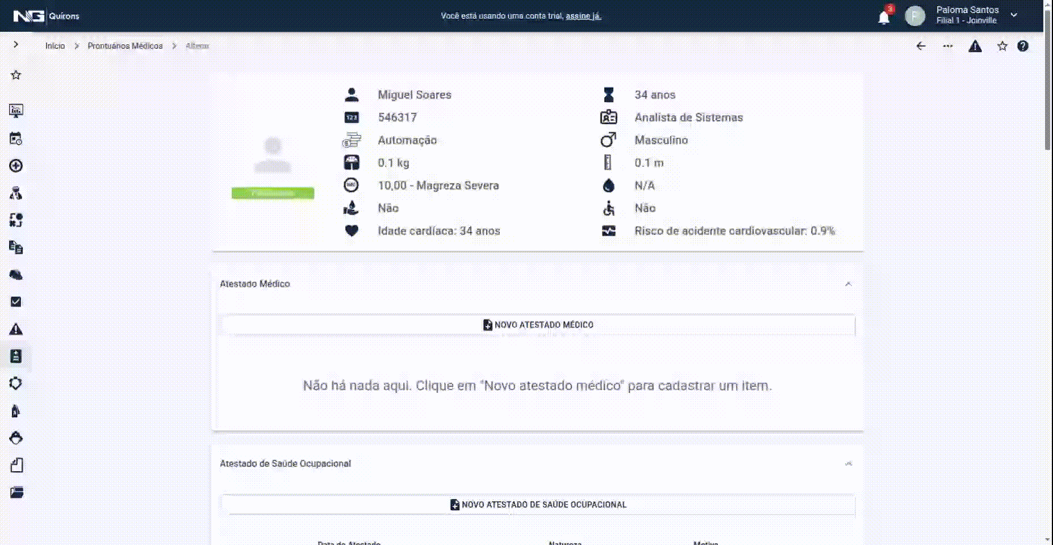Click the sidebar hard hat icon

pos(16,275)
